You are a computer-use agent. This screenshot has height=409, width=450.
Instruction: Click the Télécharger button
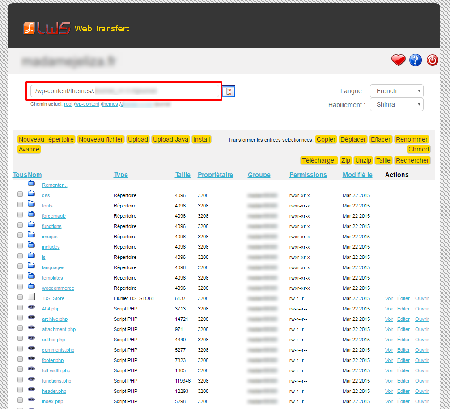coord(319,160)
